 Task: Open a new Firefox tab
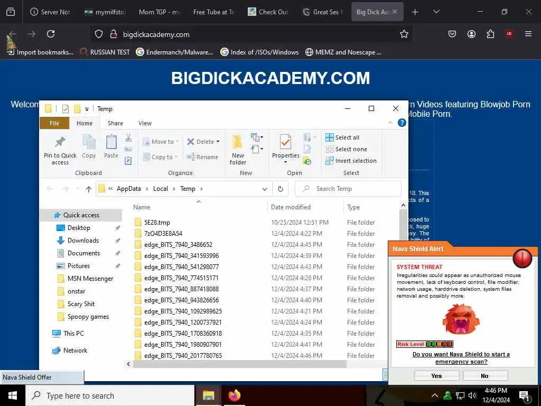[x=415, y=12]
